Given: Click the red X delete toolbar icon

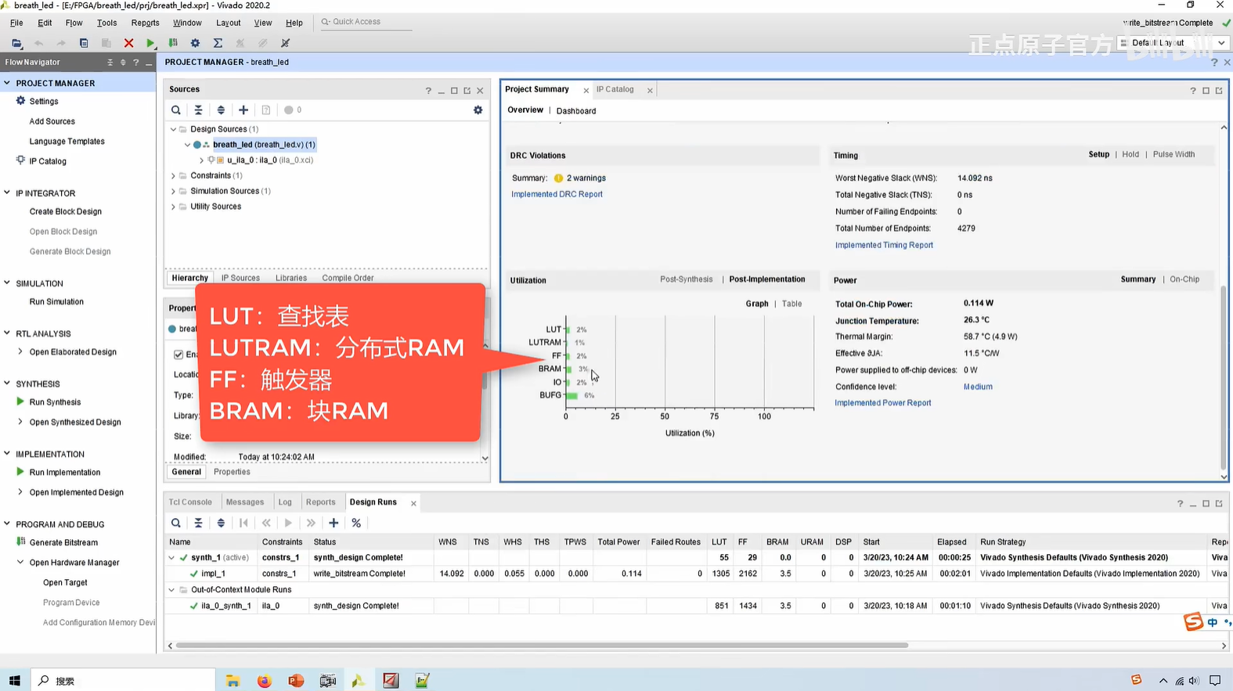Looking at the screenshot, I should pos(128,43).
